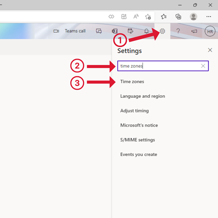
Task: Open Settings via the gear icon
Action: pos(162,31)
